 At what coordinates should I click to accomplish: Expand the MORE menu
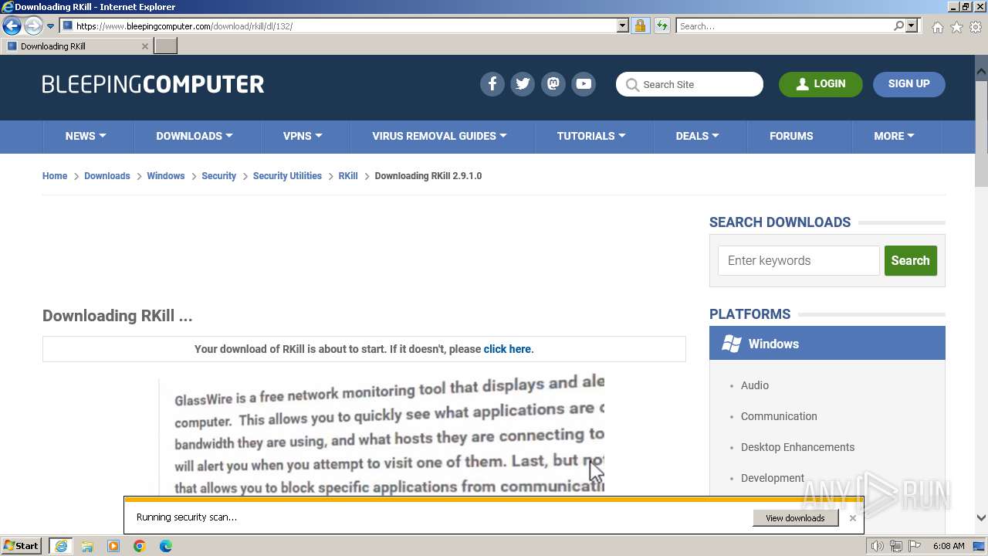[x=894, y=136]
